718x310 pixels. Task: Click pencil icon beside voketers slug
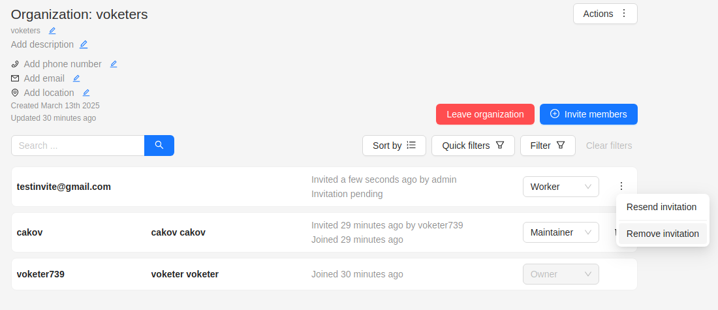tap(52, 30)
